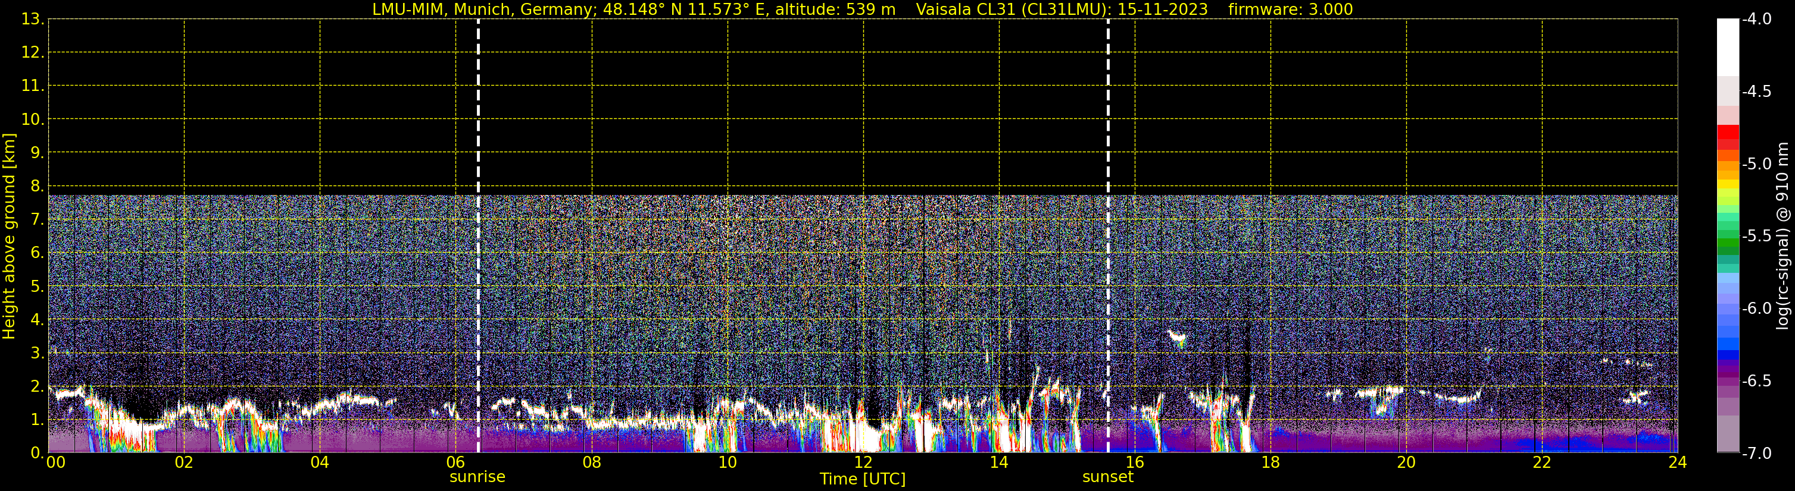1795x491 pixels.
Task: Click the sunset label below the axis
Action: (x=1108, y=477)
